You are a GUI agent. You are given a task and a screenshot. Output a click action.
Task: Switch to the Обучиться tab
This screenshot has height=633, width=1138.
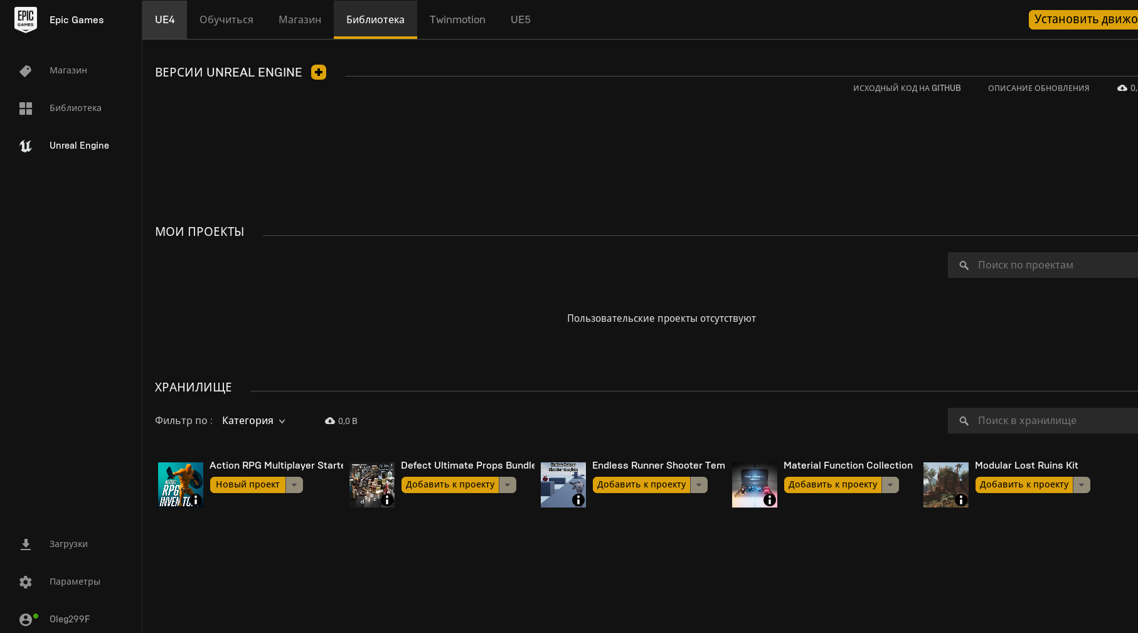(226, 19)
